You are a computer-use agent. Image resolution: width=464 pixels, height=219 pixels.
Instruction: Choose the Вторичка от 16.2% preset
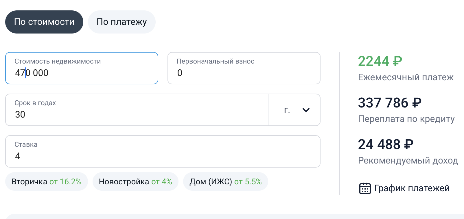[x=46, y=182]
